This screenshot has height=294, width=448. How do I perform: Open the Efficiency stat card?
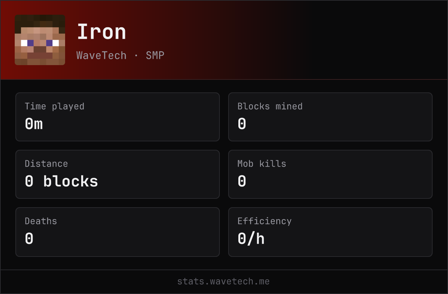pyautogui.click(x=330, y=232)
